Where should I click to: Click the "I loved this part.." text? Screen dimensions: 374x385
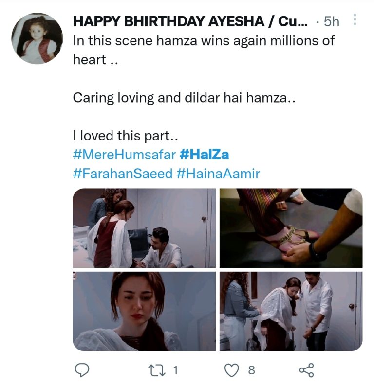126,135
